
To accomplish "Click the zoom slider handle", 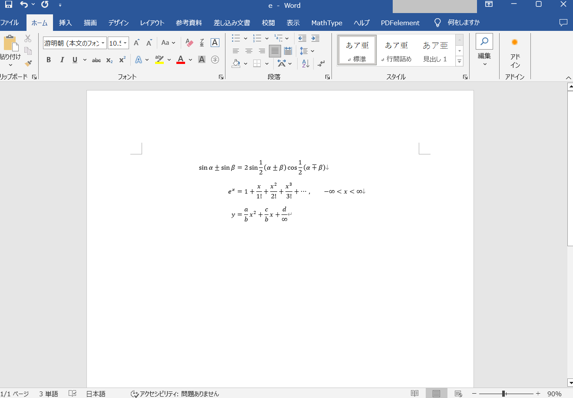I will 503,393.
